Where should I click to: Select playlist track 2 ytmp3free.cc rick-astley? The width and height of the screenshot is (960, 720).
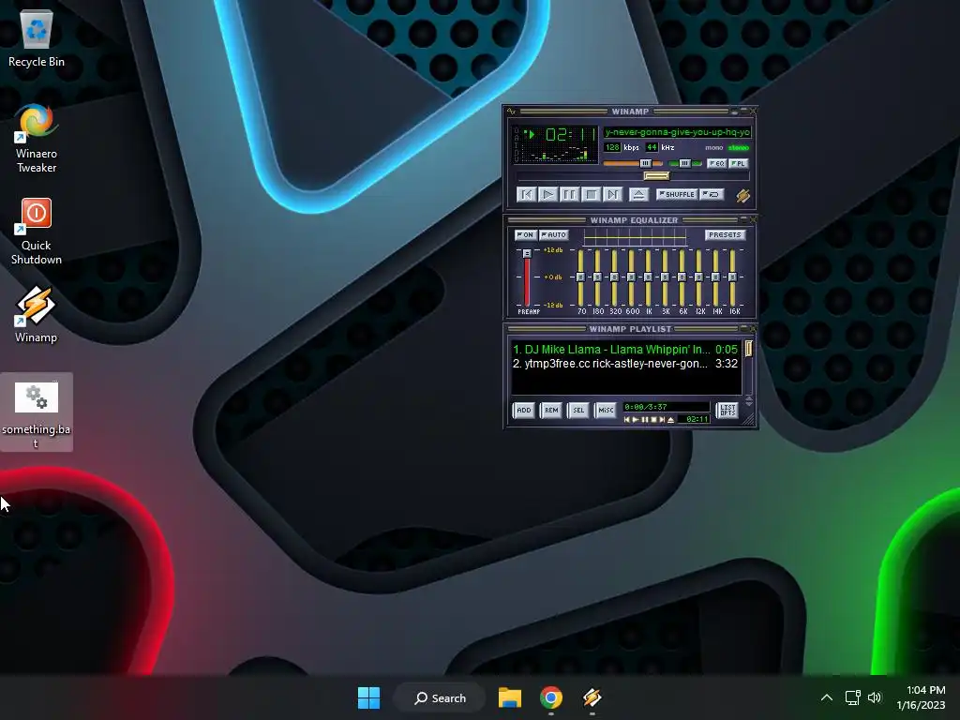tap(625, 364)
